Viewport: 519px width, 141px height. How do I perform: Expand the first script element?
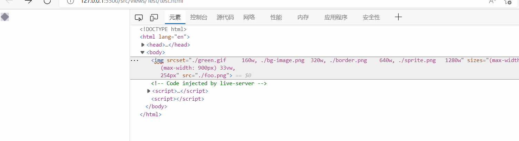[x=149, y=91]
